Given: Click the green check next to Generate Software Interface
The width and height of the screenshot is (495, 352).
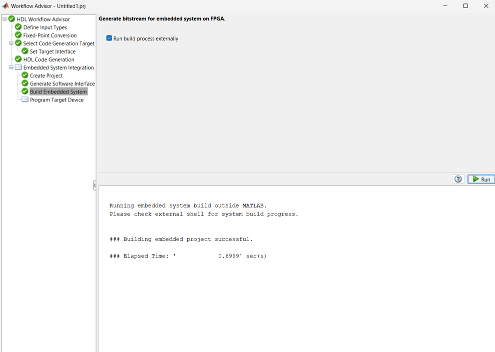Looking at the screenshot, I should point(24,83).
